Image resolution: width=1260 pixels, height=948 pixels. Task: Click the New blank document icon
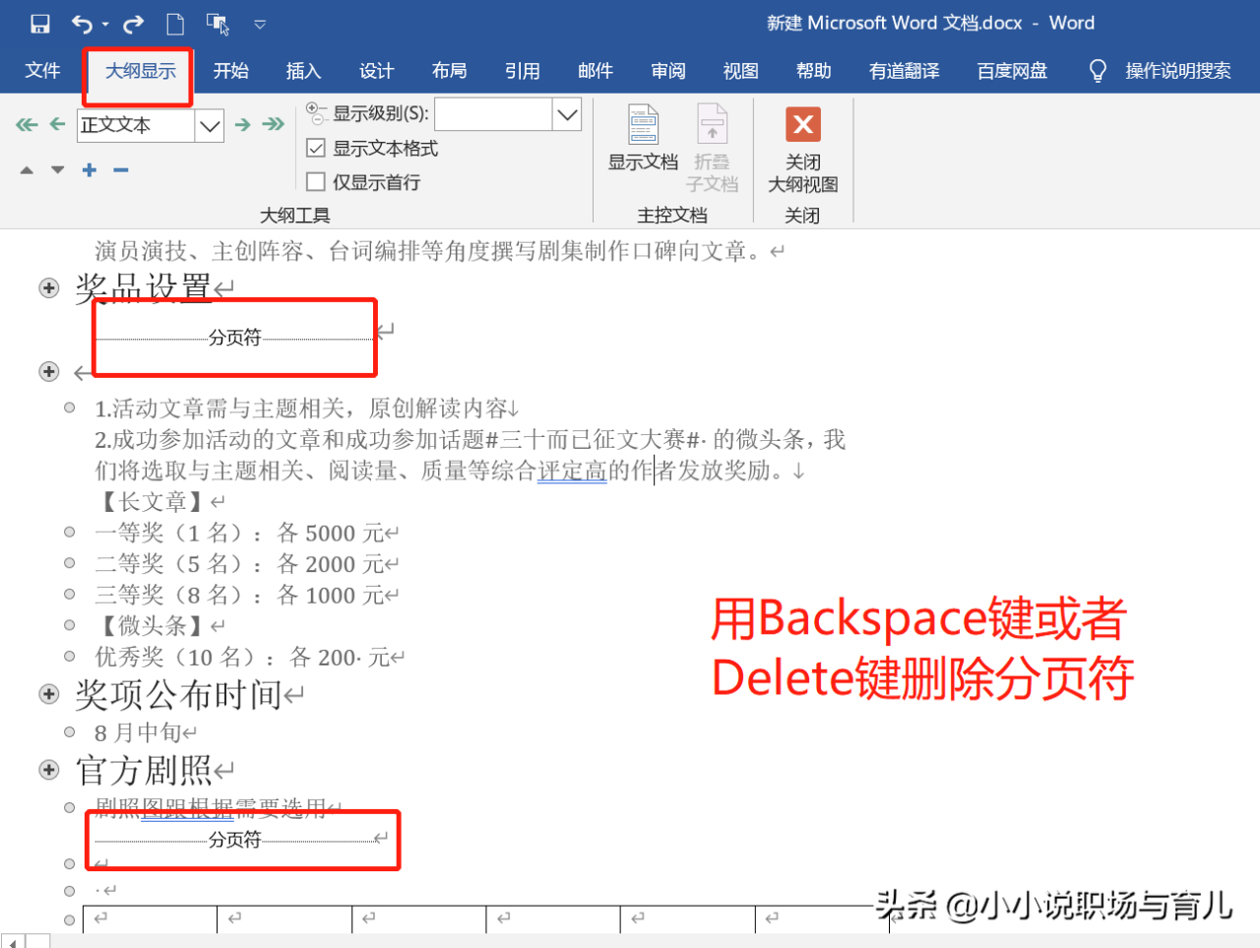(x=175, y=24)
